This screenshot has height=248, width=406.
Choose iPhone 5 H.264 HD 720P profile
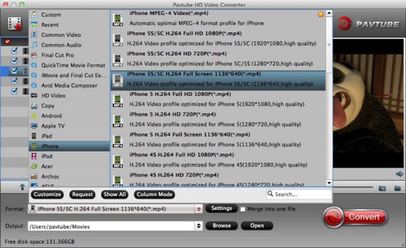tap(218, 119)
